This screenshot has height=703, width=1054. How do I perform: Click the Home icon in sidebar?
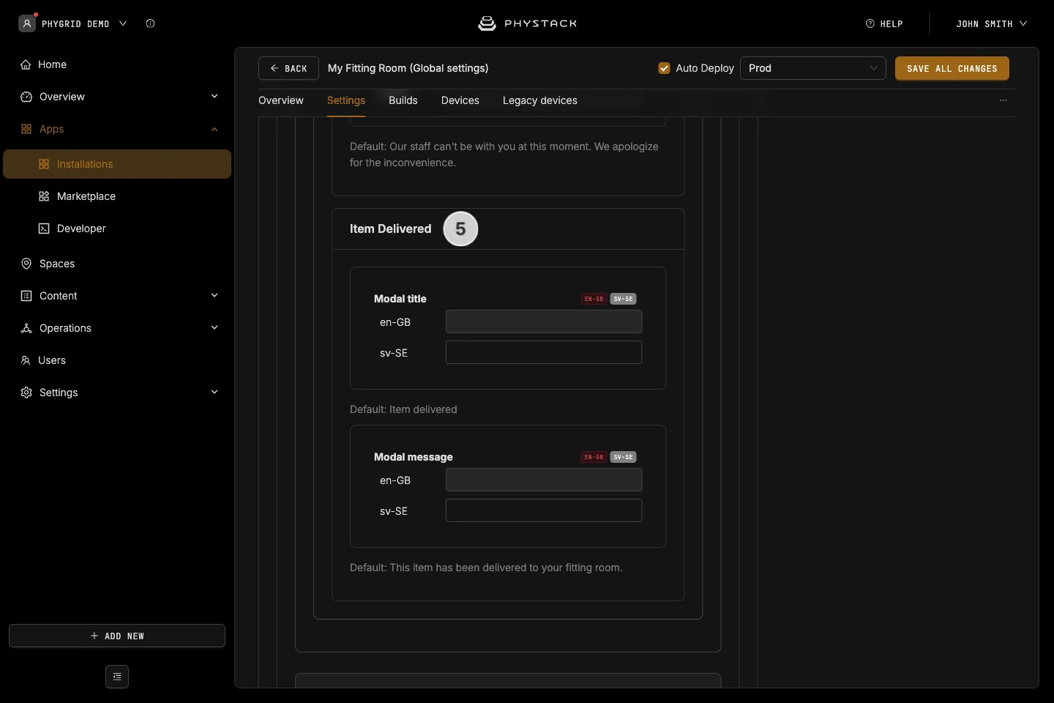point(26,64)
